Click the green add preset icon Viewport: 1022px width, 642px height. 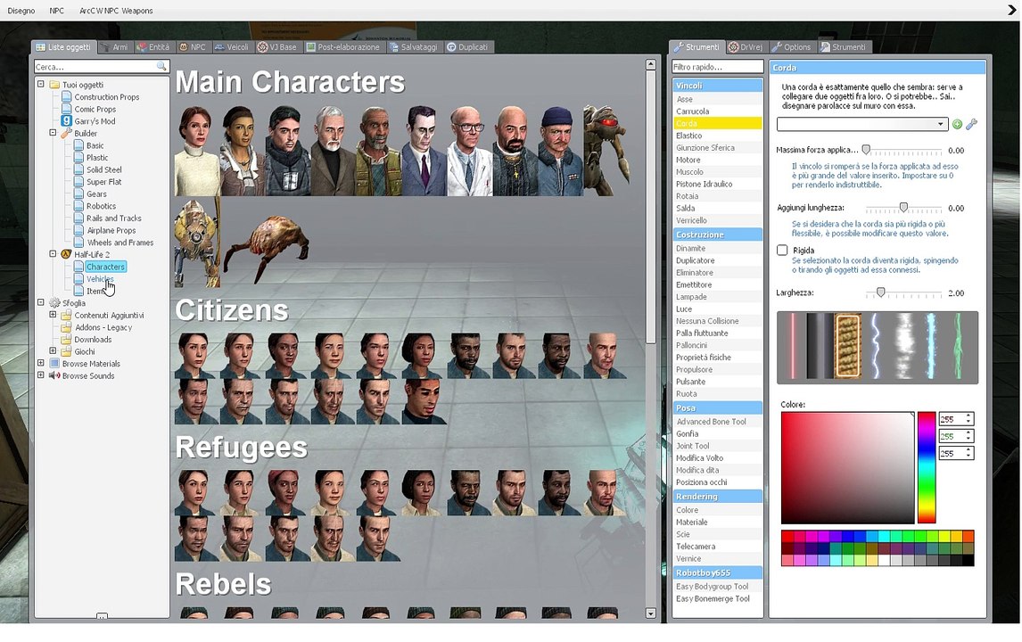point(957,125)
